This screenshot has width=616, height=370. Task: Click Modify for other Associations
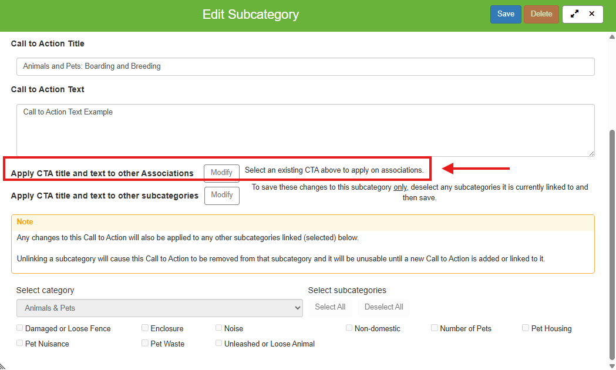tap(221, 173)
